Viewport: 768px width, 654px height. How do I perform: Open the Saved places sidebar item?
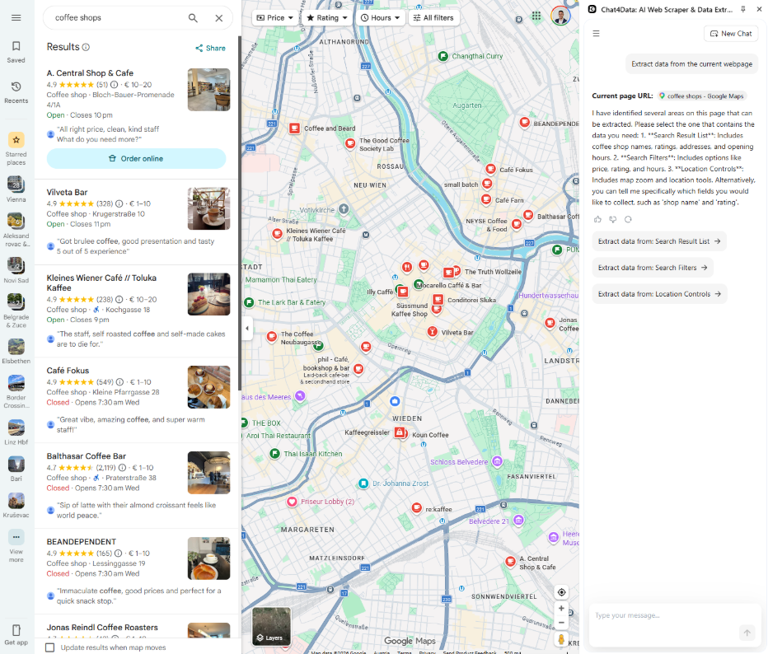pyautogui.click(x=16, y=52)
